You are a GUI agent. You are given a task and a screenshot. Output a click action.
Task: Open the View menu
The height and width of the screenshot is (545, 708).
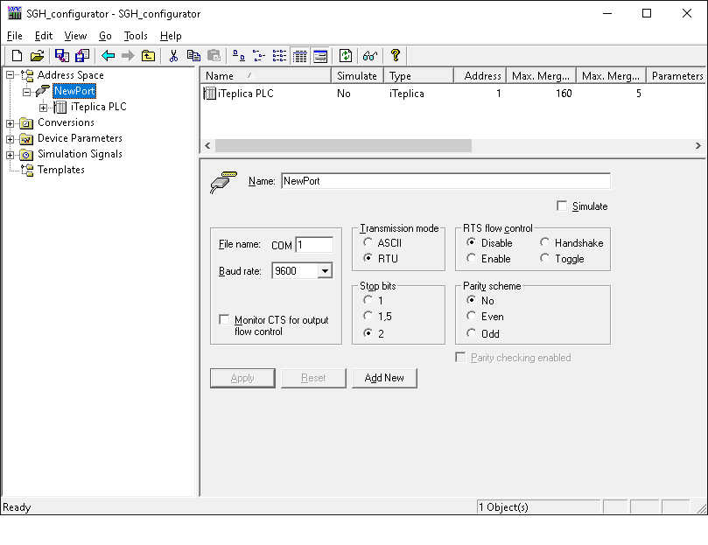75,36
